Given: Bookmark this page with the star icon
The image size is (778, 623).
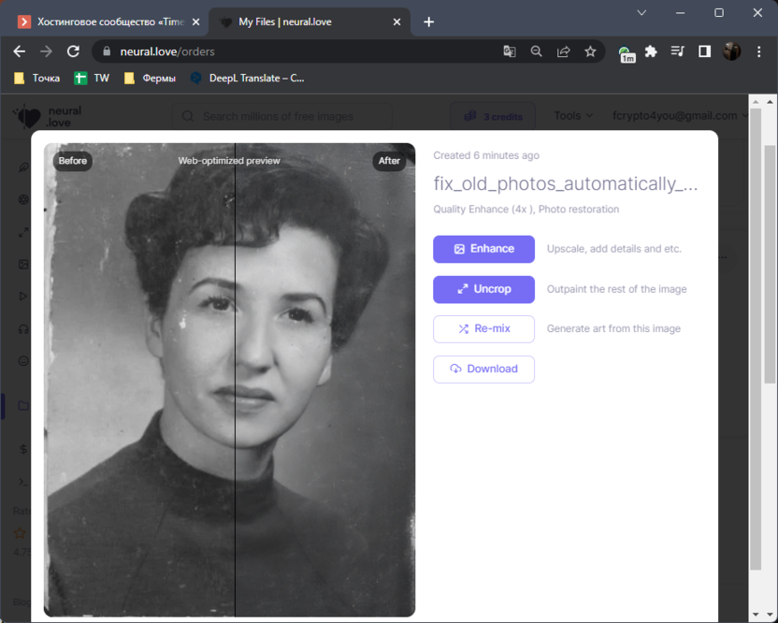Looking at the screenshot, I should 590,52.
